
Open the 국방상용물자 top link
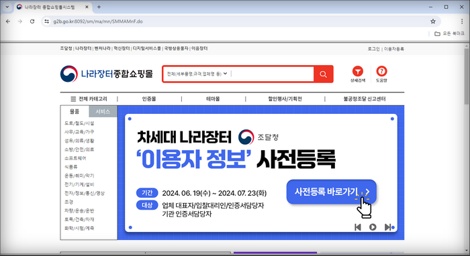pyautogui.click(x=176, y=48)
